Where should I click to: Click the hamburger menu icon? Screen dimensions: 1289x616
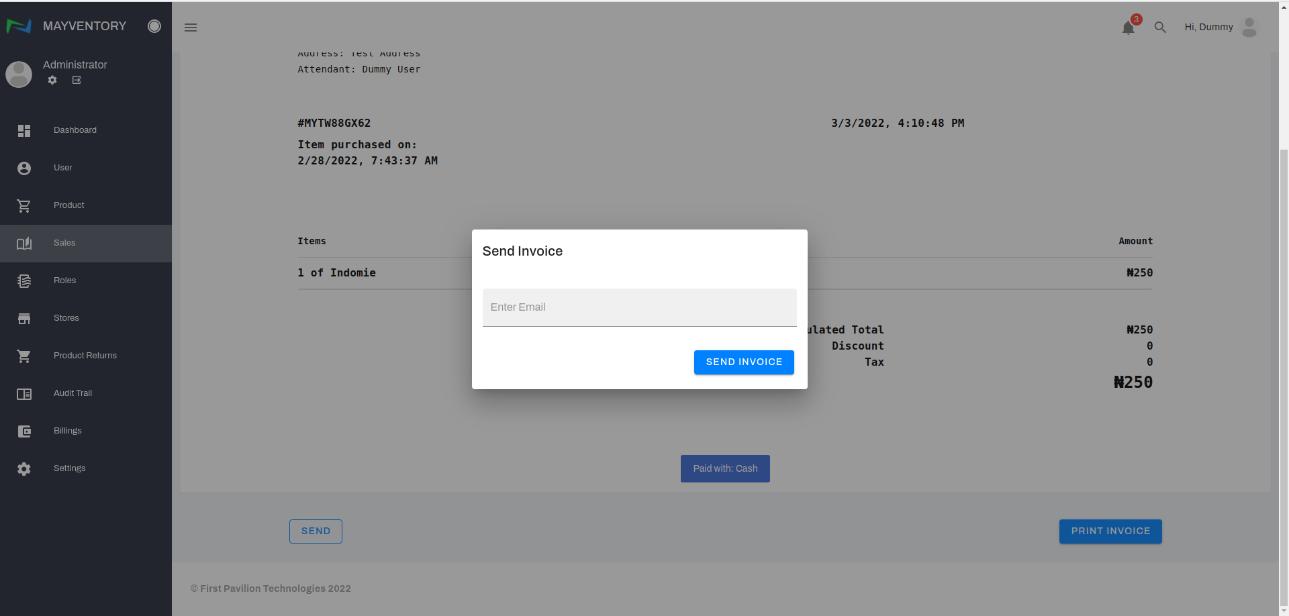[191, 28]
